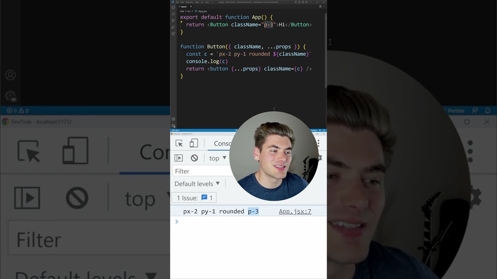
Task: Open the Customize Layout icon
Action: click(x=306, y=2)
